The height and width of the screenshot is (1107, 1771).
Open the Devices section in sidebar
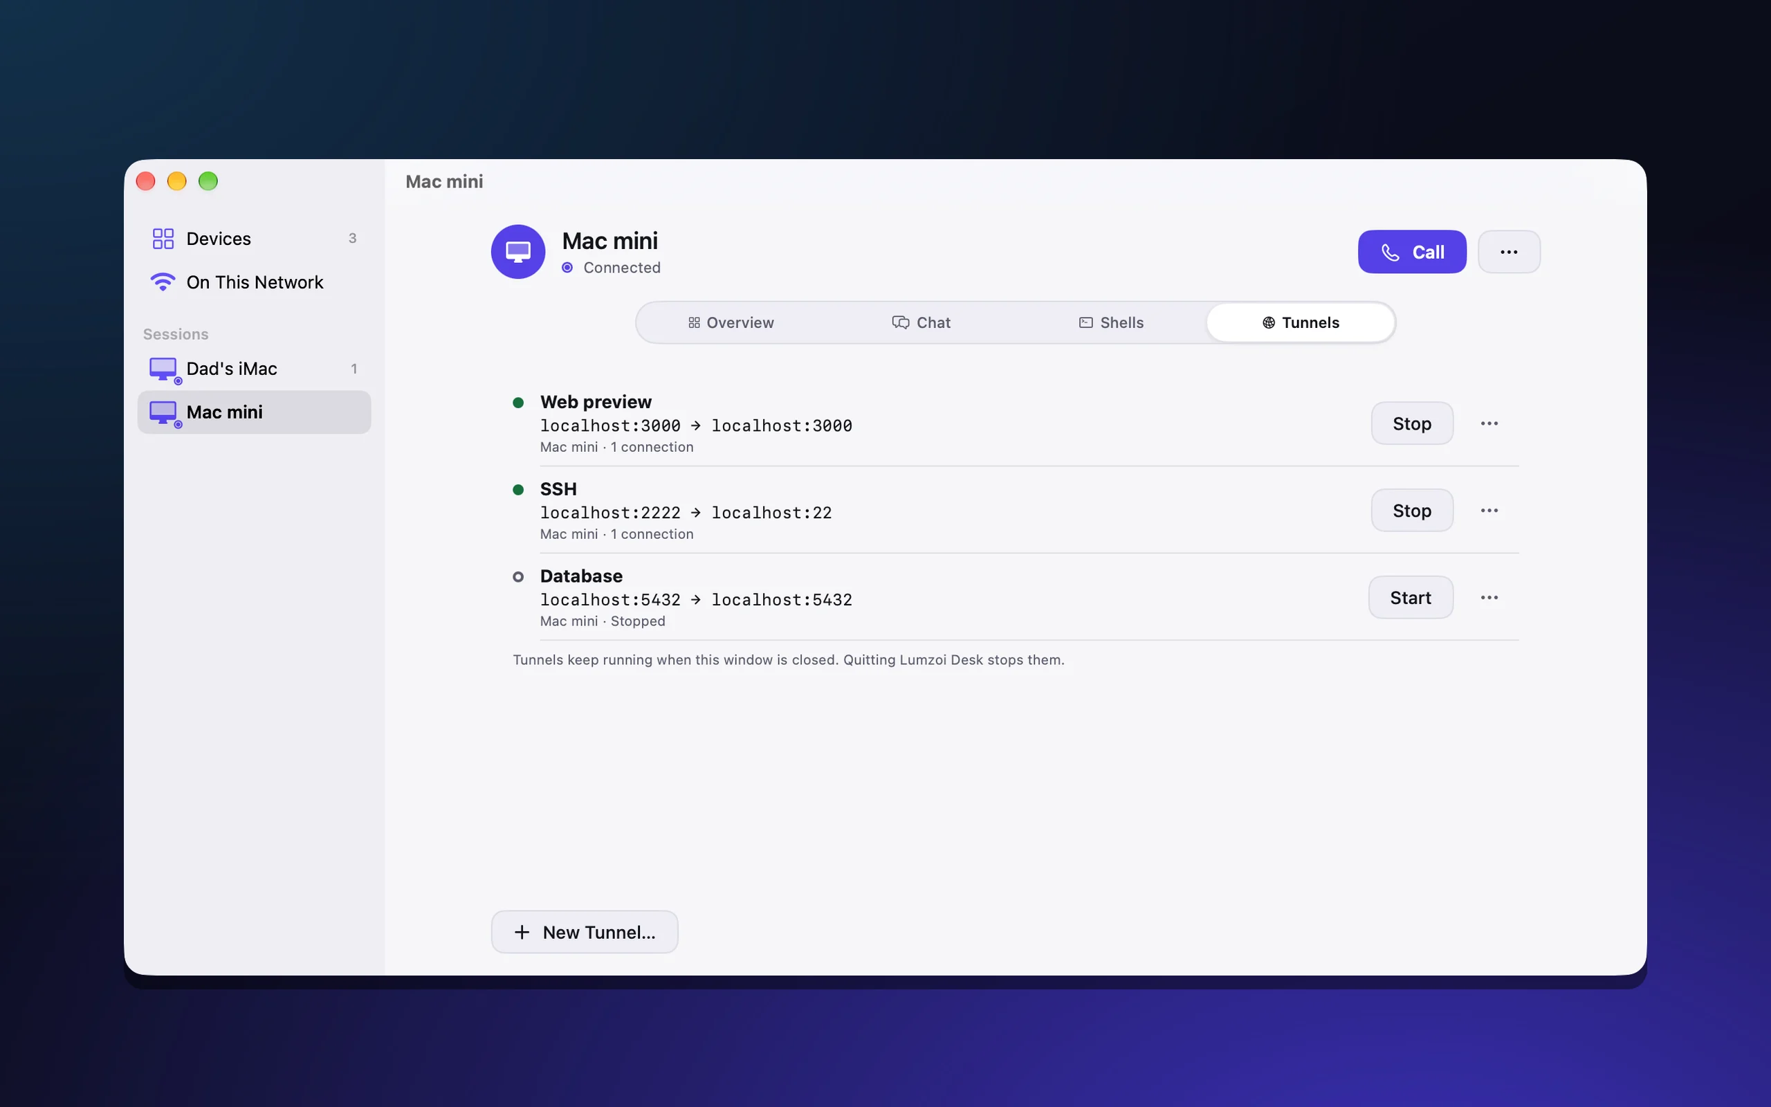(x=254, y=239)
